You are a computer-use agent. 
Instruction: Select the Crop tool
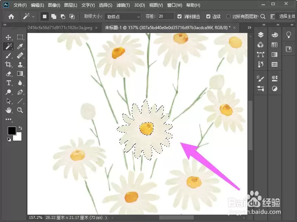pos(8,65)
